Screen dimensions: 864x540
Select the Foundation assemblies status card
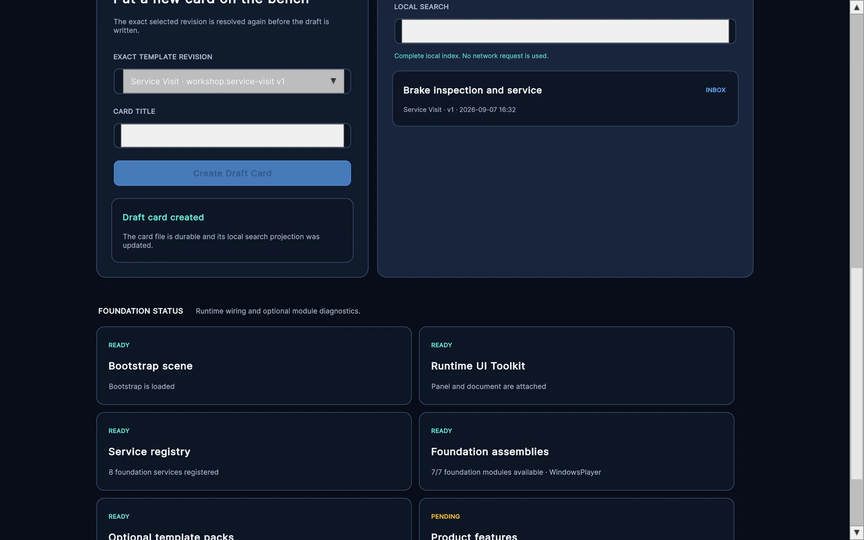[576, 451]
